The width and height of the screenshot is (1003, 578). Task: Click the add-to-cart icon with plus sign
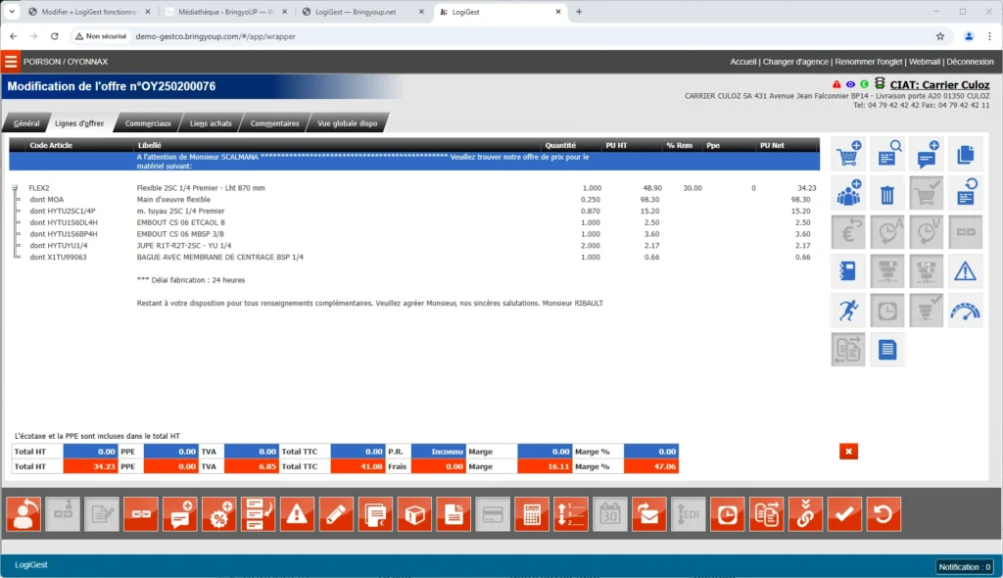(x=848, y=154)
